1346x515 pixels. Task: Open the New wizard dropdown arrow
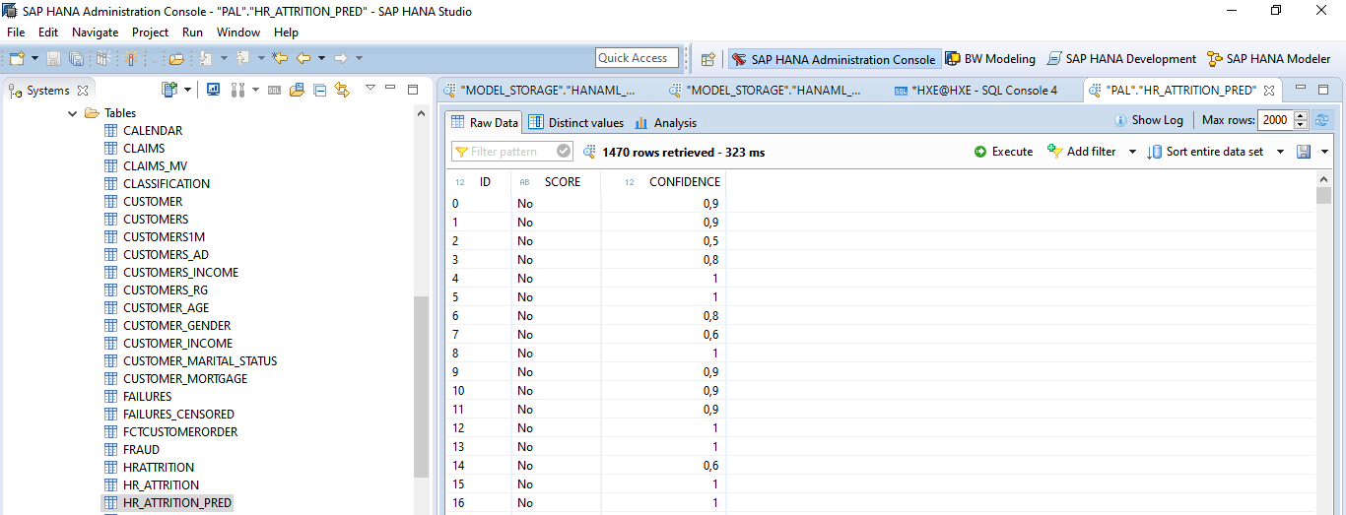coord(34,59)
